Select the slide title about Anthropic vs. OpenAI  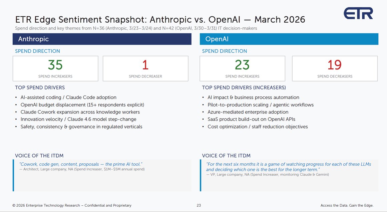[160, 19]
